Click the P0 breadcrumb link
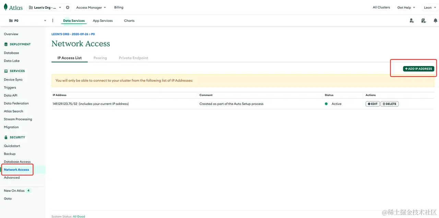The width and height of the screenshot is (439, 218). pos(93,34)
